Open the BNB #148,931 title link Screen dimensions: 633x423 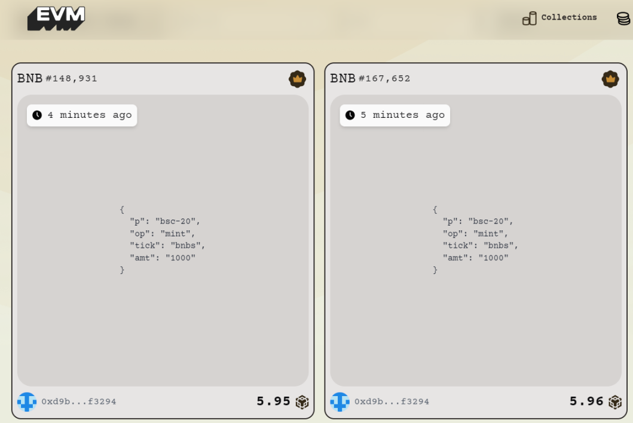click(57, 78)
